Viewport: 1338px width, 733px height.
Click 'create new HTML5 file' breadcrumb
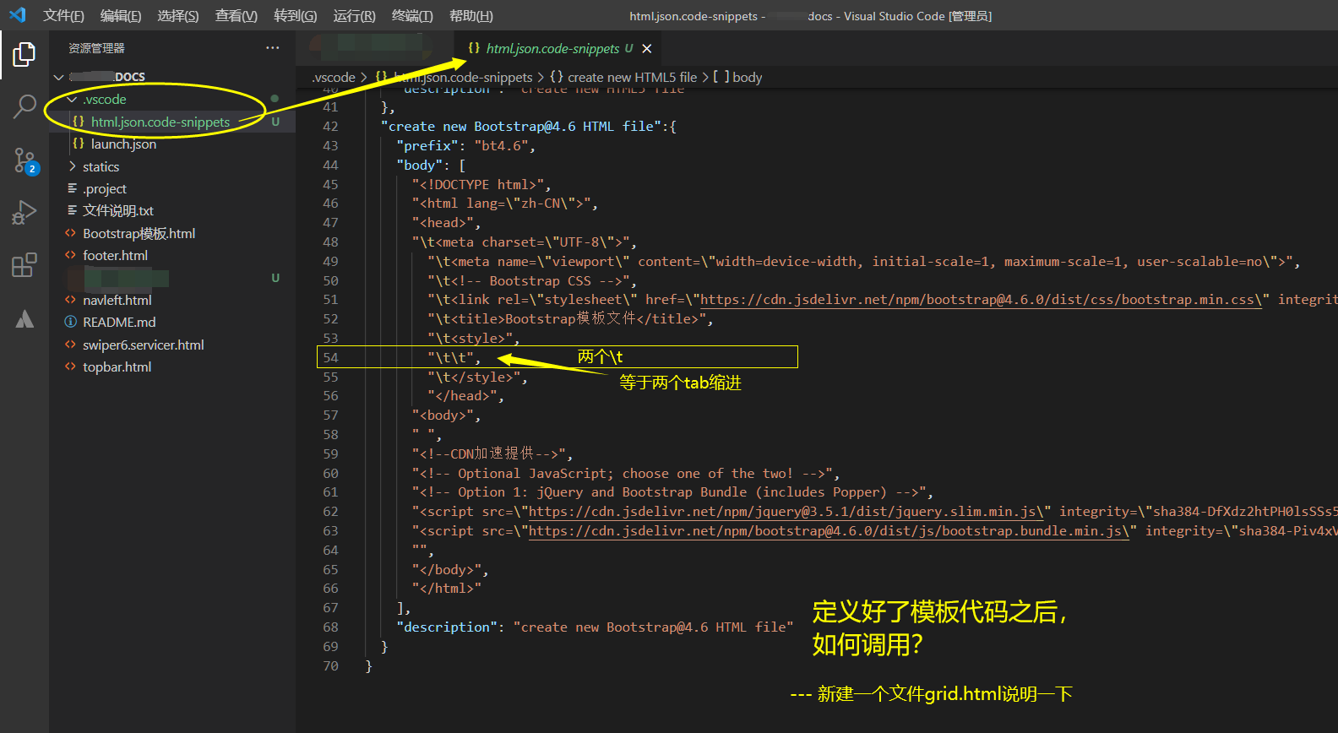(632, 77)
